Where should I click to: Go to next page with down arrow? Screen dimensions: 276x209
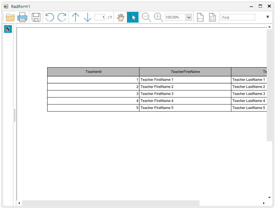click(x=87, y=17)
